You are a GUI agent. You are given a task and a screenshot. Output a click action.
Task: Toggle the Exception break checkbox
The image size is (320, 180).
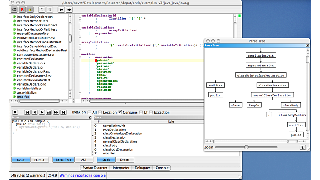pos(151,112)
